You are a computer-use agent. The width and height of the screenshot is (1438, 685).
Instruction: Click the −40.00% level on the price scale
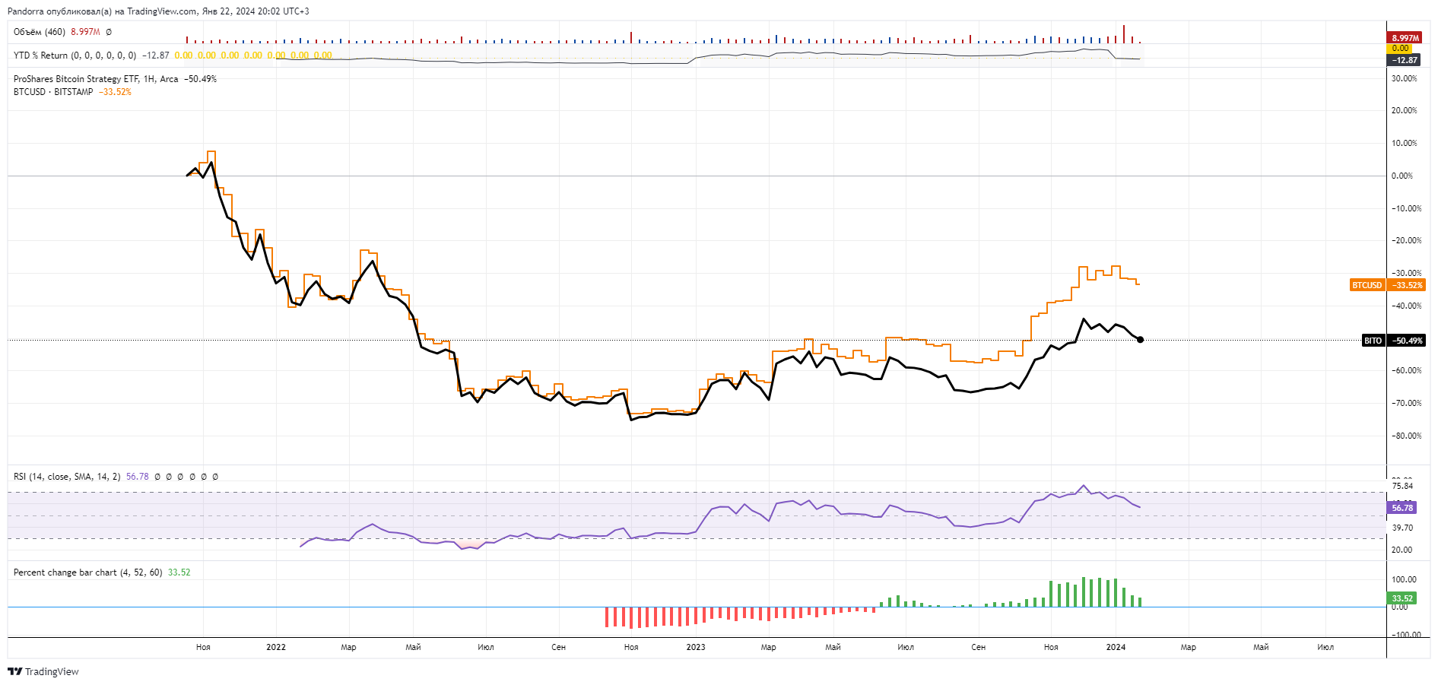point(1406,306)
